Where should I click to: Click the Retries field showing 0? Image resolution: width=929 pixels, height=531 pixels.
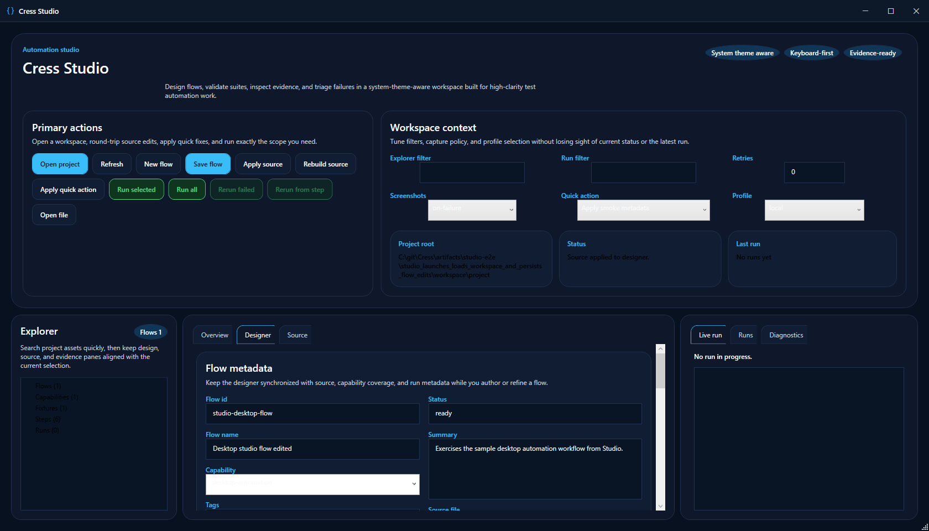tap(815, 173)
